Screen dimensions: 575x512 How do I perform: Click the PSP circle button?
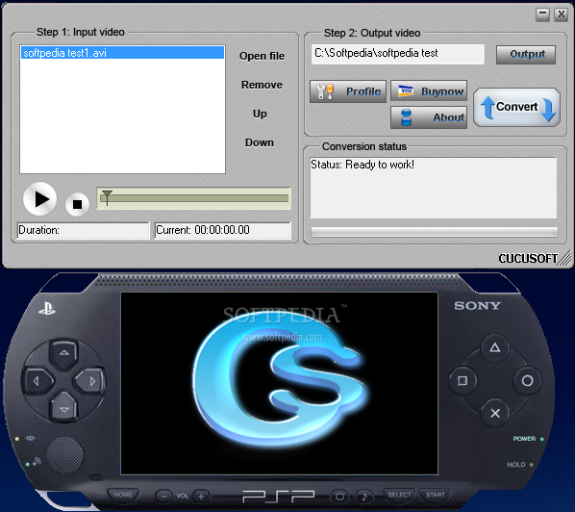(527, 380)
